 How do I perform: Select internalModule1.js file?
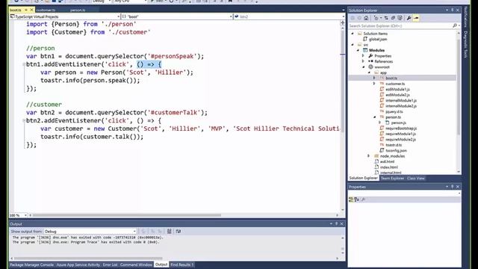point(401,100)
